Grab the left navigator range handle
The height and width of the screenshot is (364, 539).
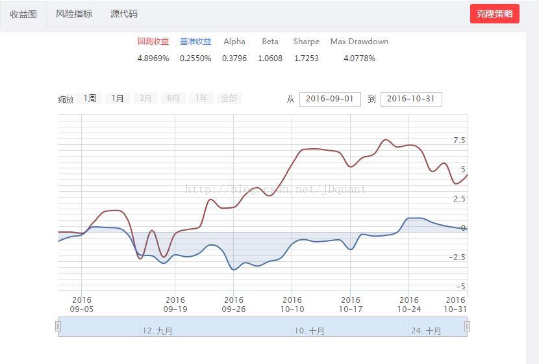pyautogui.click(x=58, y=326)
